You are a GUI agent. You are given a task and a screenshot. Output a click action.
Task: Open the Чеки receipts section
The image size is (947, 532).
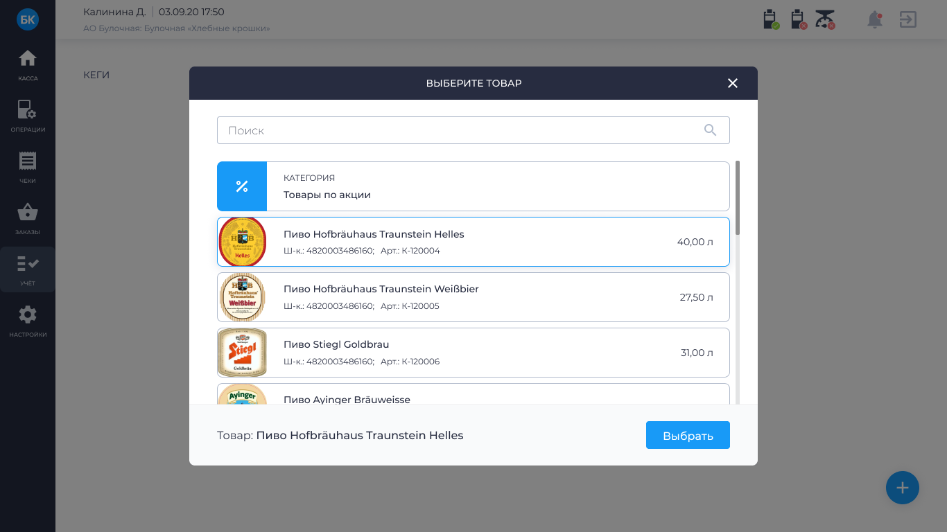click(28, 168)
